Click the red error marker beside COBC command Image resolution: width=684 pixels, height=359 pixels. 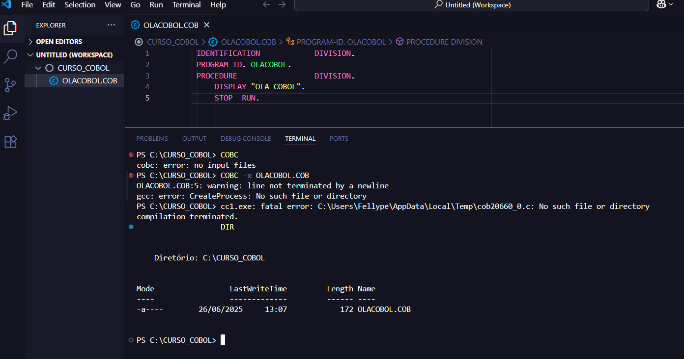pos(131,154)
